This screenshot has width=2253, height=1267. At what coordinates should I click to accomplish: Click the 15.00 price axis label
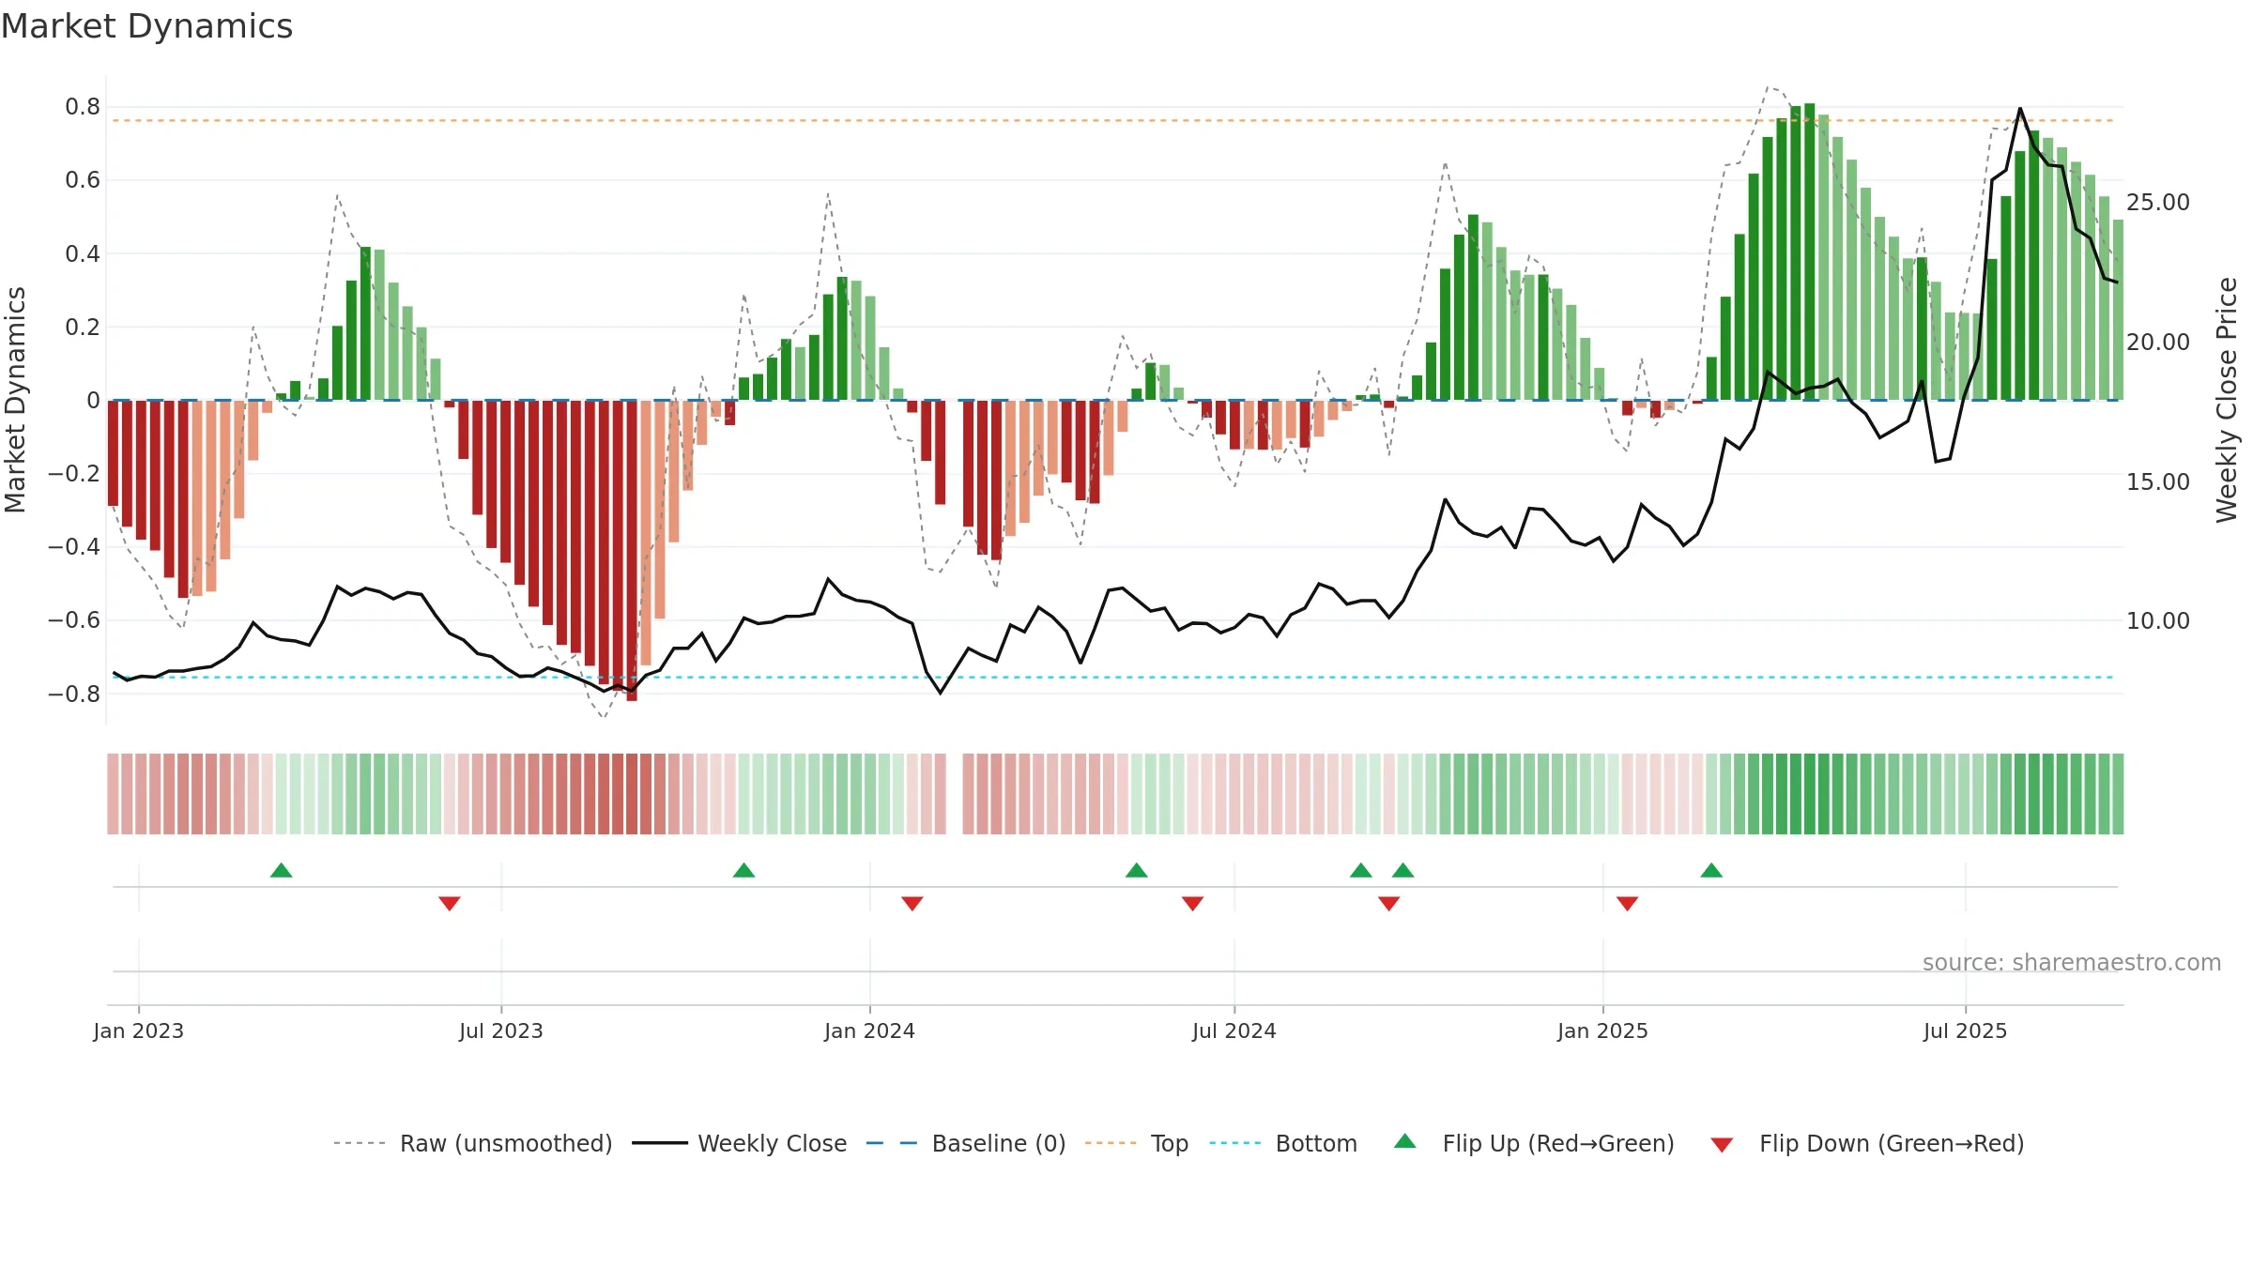[2158, 482]
